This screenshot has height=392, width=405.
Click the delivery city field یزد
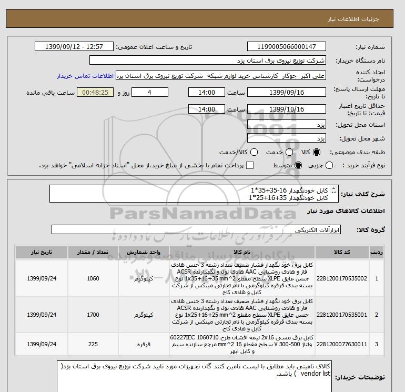287,138
